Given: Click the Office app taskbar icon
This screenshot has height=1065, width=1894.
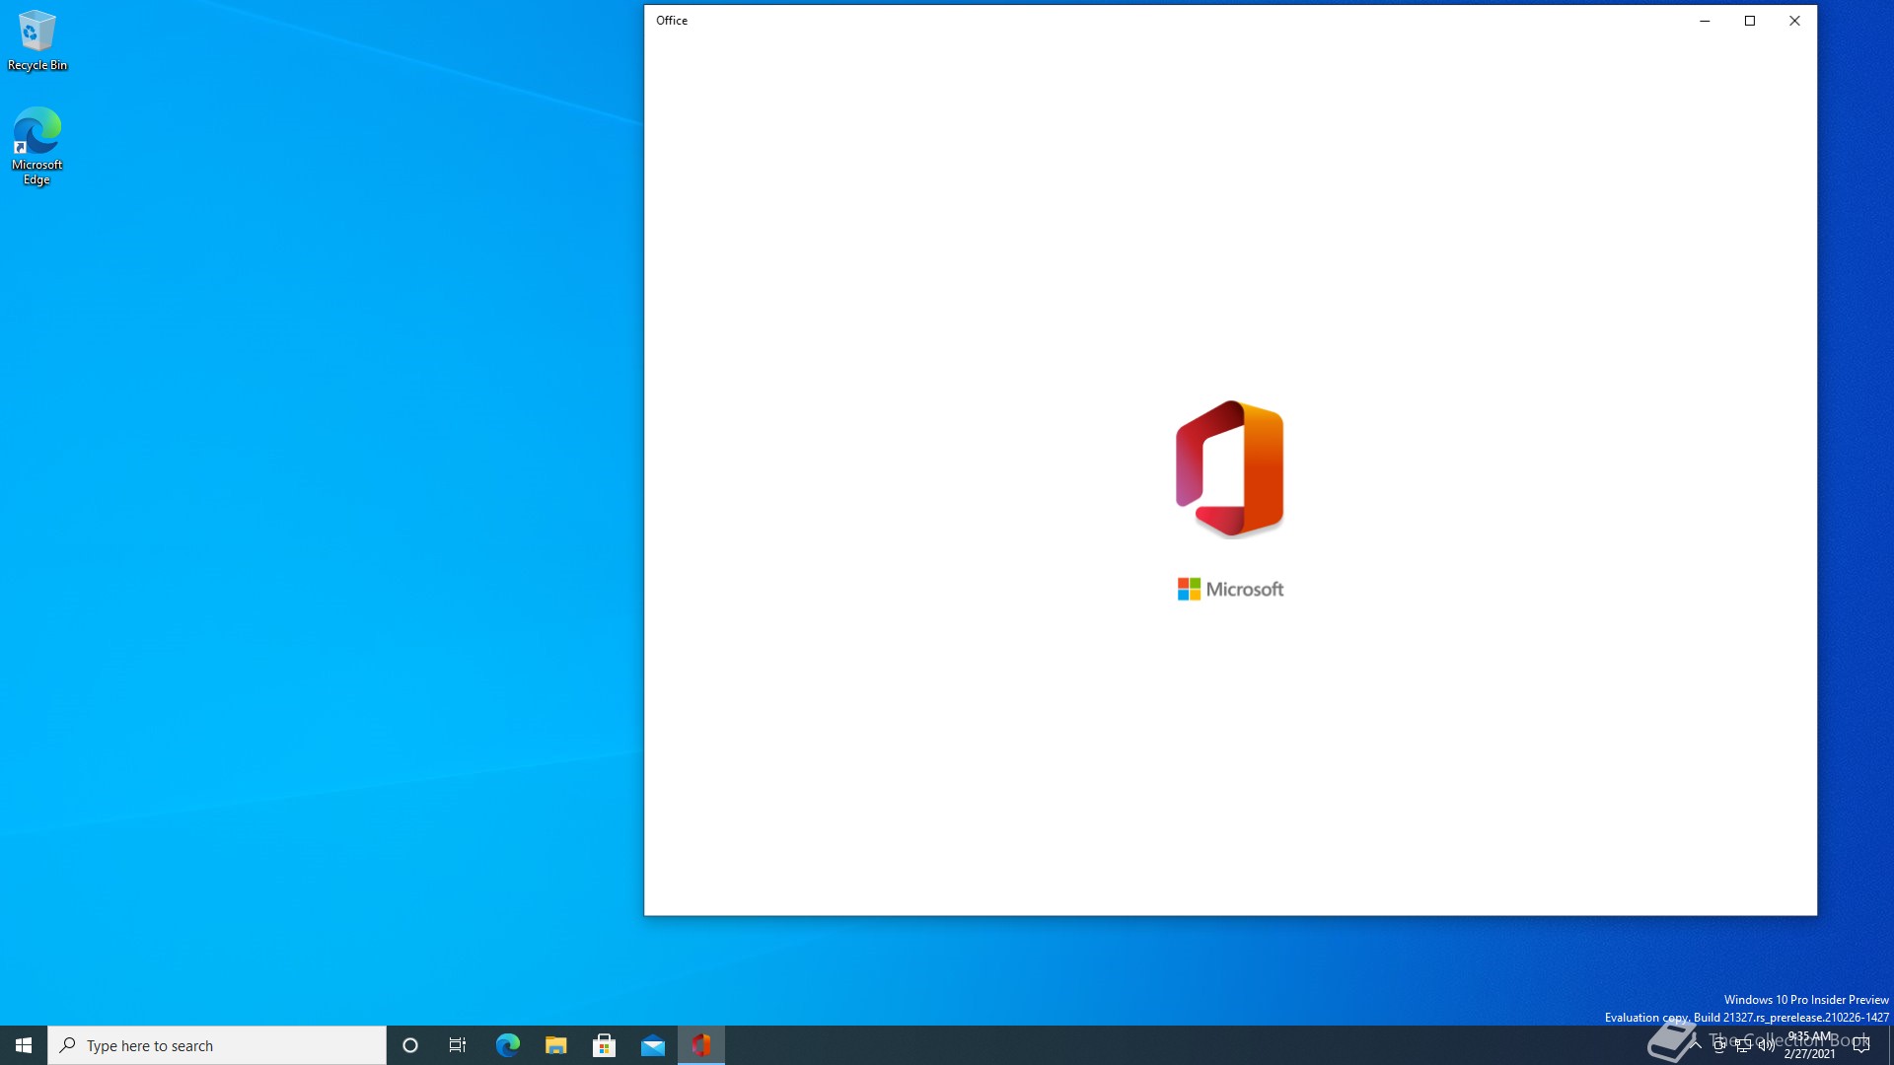Looking at the screenshot, I should tap(700, 1045).
